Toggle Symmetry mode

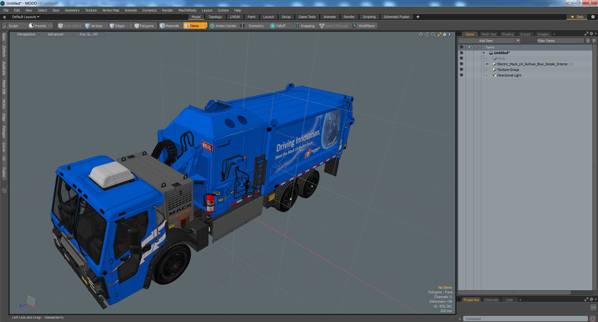point(253,26)
